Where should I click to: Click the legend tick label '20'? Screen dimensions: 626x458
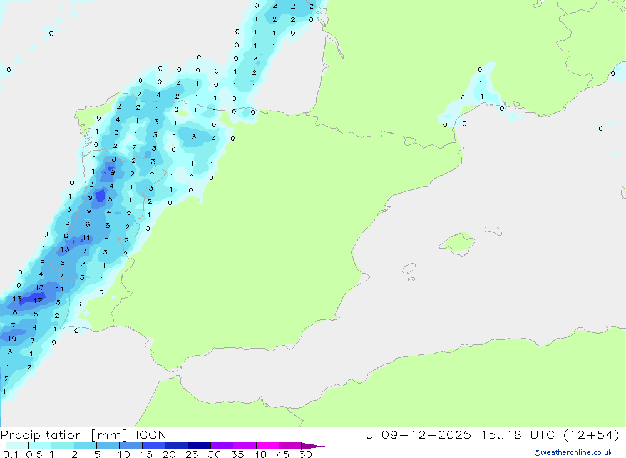coord(169,454)
